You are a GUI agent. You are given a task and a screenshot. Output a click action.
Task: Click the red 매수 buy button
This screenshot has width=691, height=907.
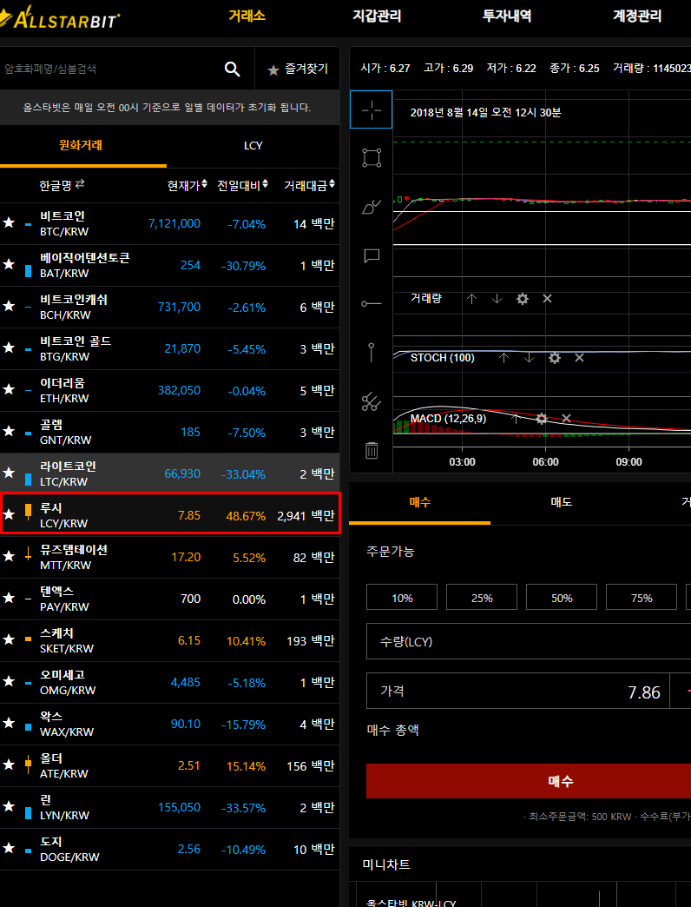(529, 781)
